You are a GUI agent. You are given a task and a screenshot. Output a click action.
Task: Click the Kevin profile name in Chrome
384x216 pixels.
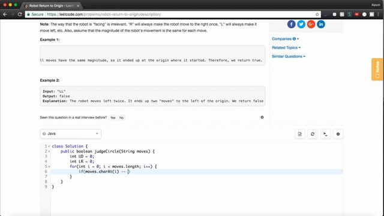tap(376, 5)
